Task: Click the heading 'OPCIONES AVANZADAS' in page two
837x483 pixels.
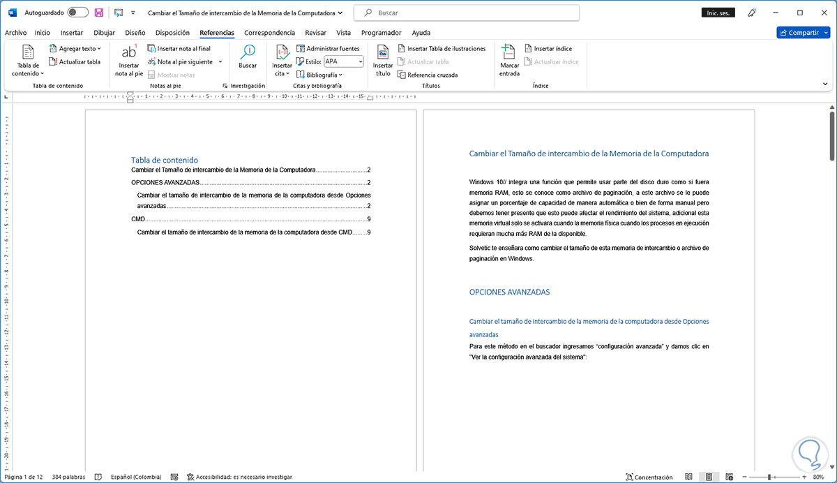Action: 510,292
